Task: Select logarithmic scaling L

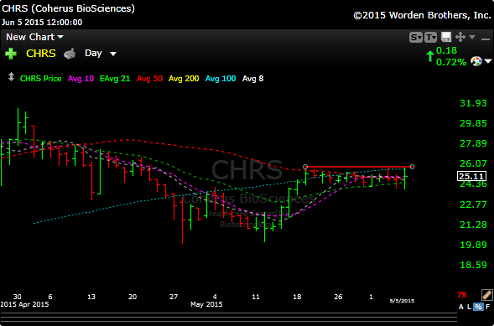Action: (469, 307)
